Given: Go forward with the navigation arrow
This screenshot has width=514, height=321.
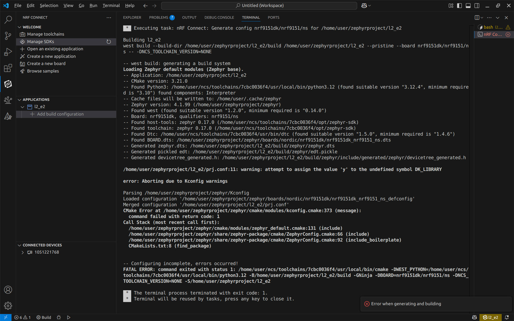Looking at the screenshot, I should [154, 6].
